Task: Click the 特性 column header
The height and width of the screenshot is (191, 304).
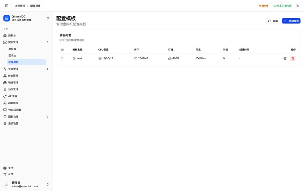Action: coord(225,50)
